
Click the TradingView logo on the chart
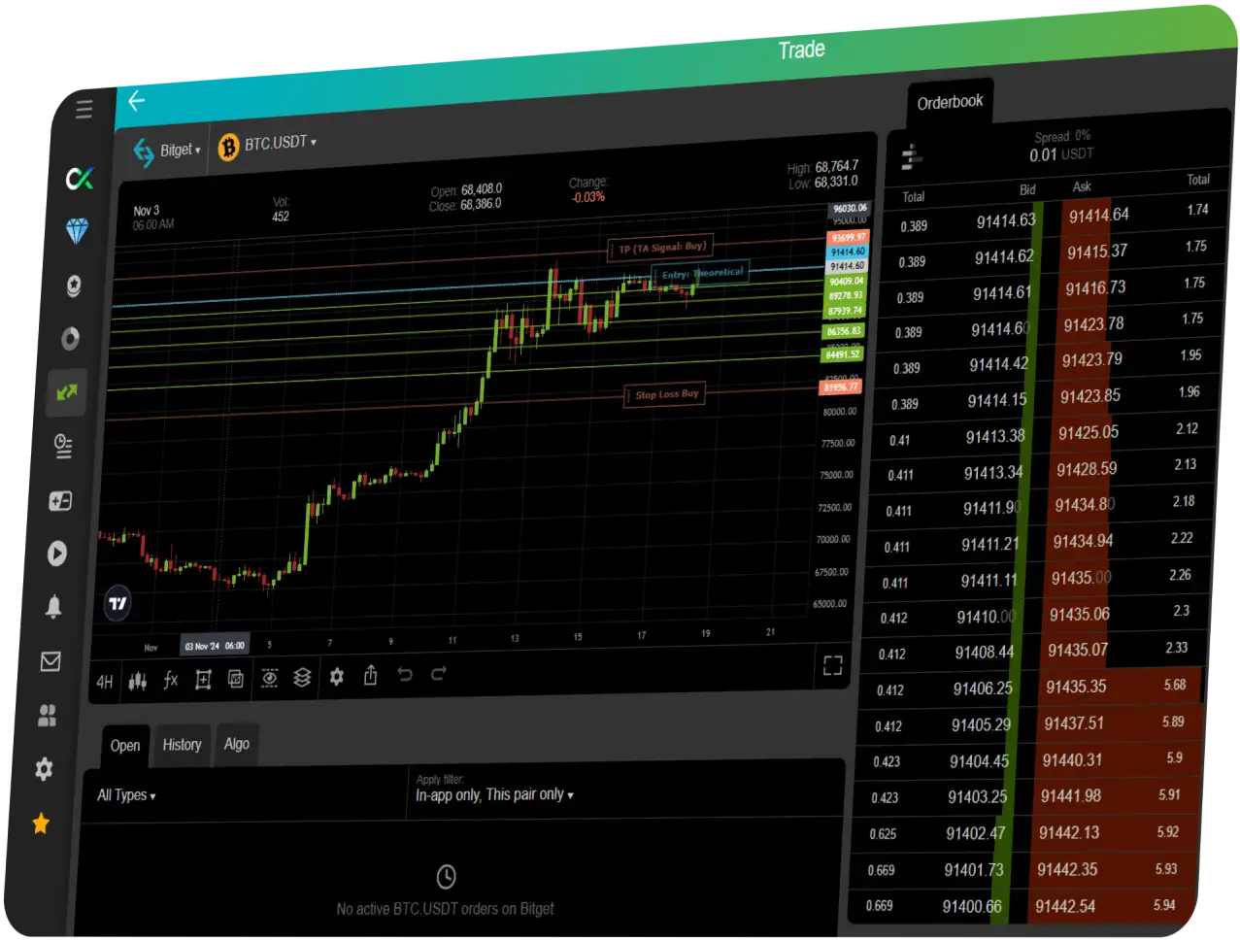point(118,602)
